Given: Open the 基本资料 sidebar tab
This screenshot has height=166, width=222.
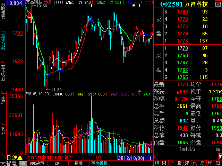Looking at the screenshot, I should tap(3, 73).
